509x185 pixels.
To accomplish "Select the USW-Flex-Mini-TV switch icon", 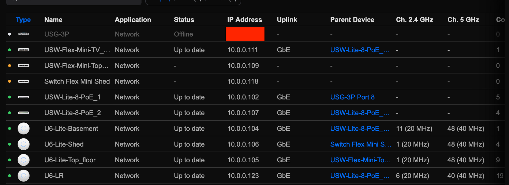I will [x=23, y=50].
